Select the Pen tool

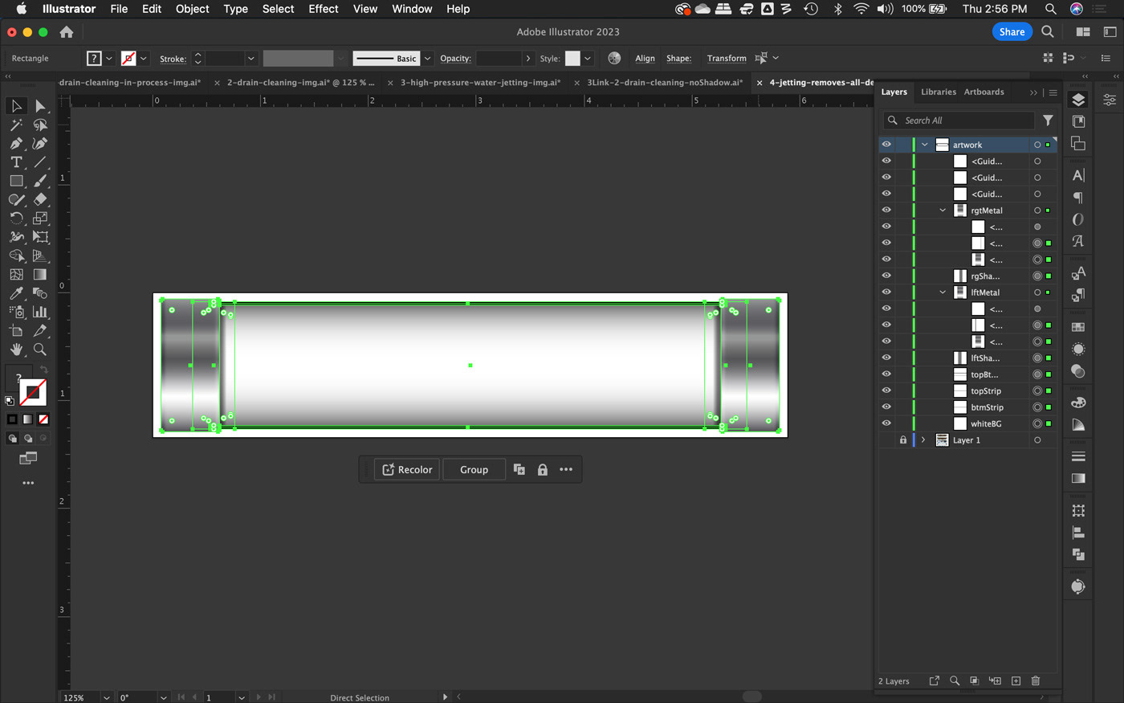pyautogui.click(x=16, y=144)
